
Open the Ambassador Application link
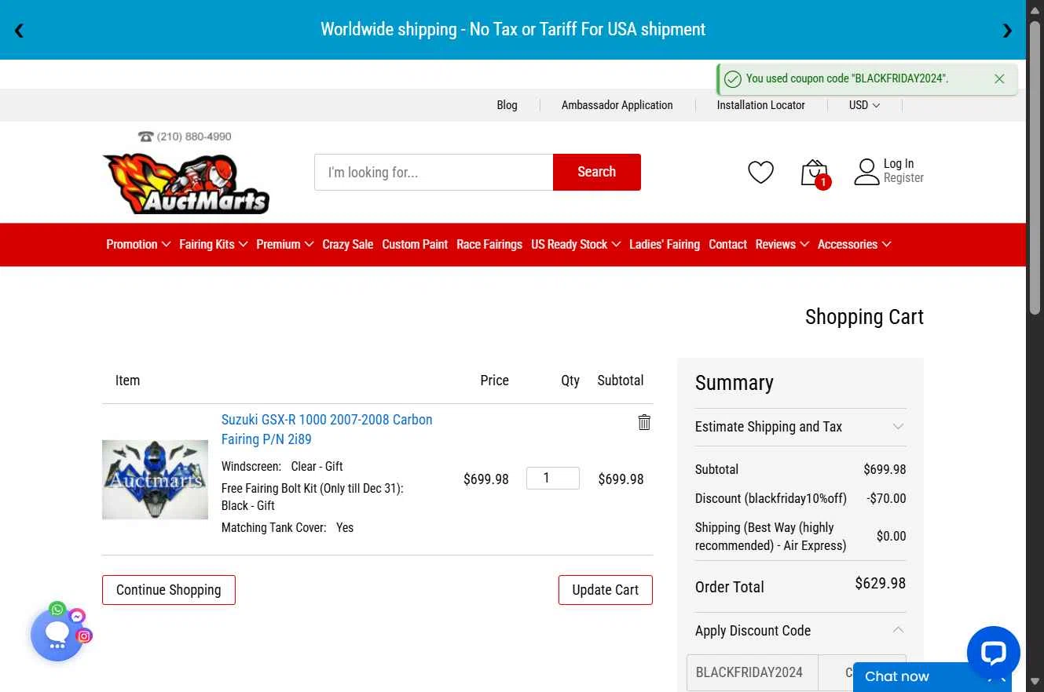[x=617, y=105]
